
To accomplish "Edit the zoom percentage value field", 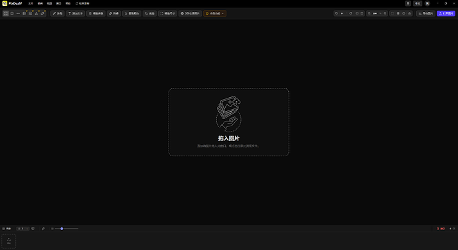I will click(375, 13).
